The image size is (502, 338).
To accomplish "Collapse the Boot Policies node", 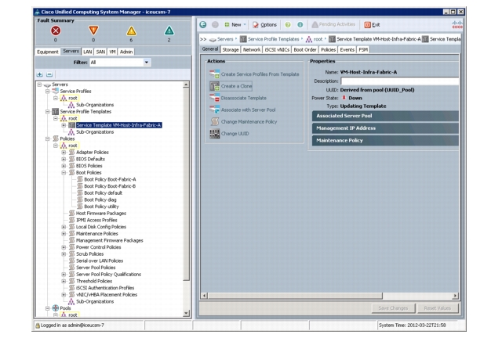I will (64, 172).
